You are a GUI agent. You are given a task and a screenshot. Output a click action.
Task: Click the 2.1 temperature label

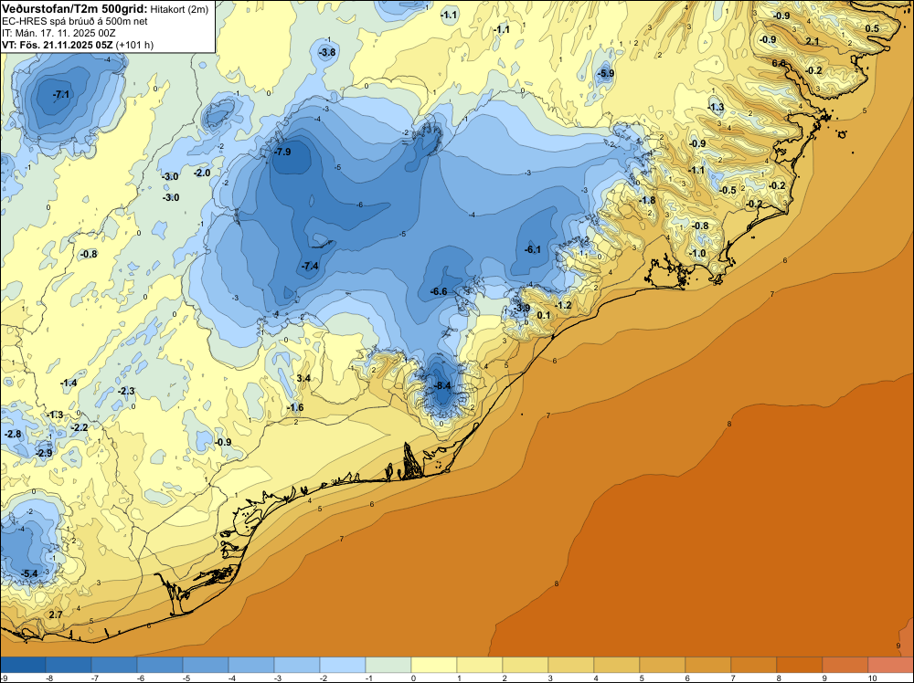click(x=813, y=41)
